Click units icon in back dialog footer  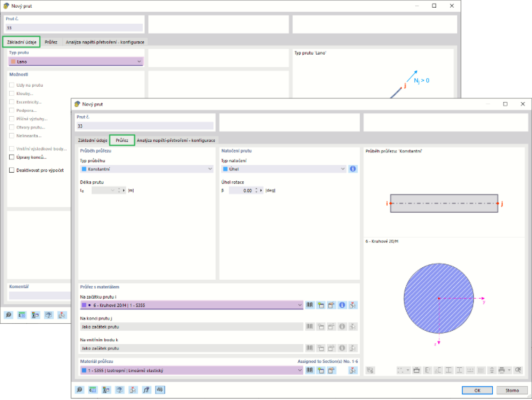coord(22,315)
